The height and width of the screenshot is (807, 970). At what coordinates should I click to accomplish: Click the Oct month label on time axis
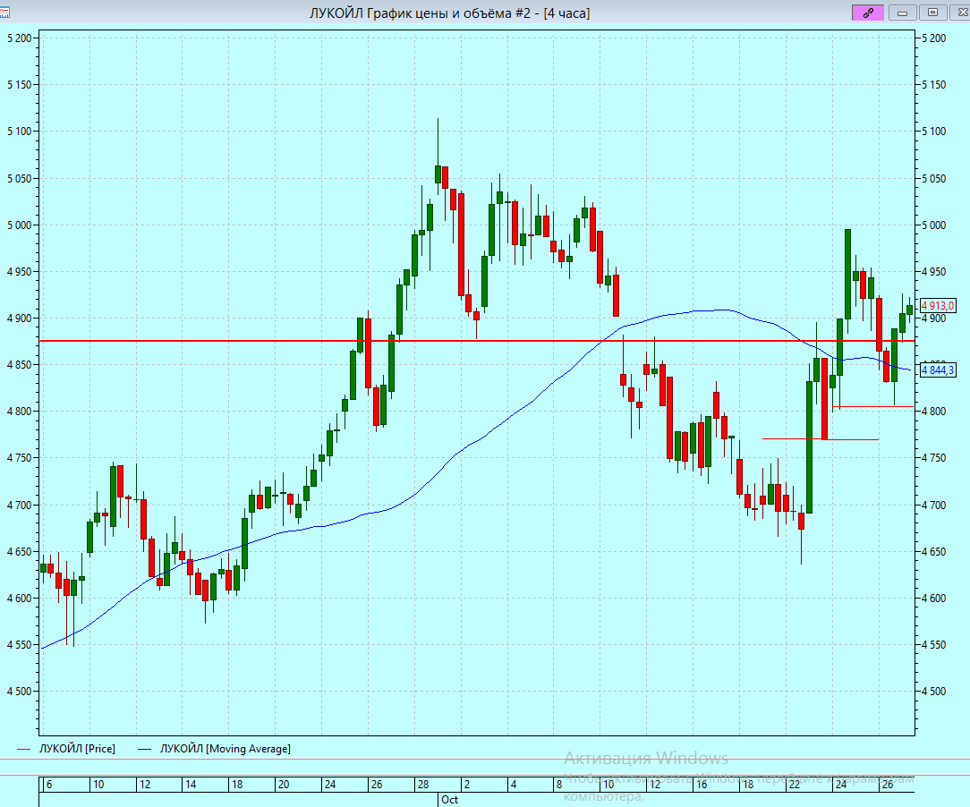coord(450,800)
